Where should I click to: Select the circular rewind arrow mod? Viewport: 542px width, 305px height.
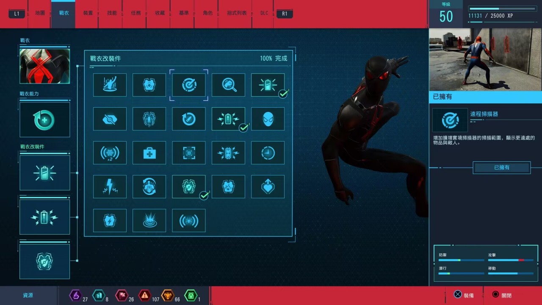(189, 119)
